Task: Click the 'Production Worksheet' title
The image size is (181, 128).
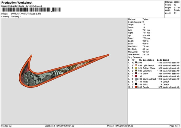Action: (x=17, y=2)
